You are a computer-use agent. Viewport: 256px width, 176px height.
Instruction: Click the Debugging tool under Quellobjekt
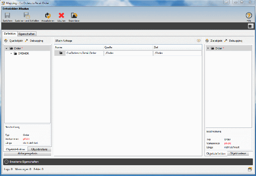click(x=34, y=41)
